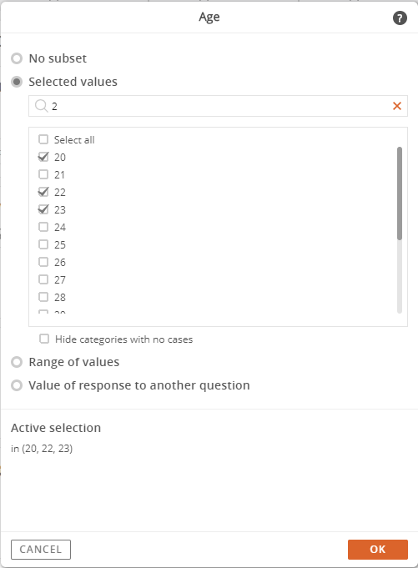Check the value 26 checkbox
Screen dimensions: 418x568
pos(43,262)
